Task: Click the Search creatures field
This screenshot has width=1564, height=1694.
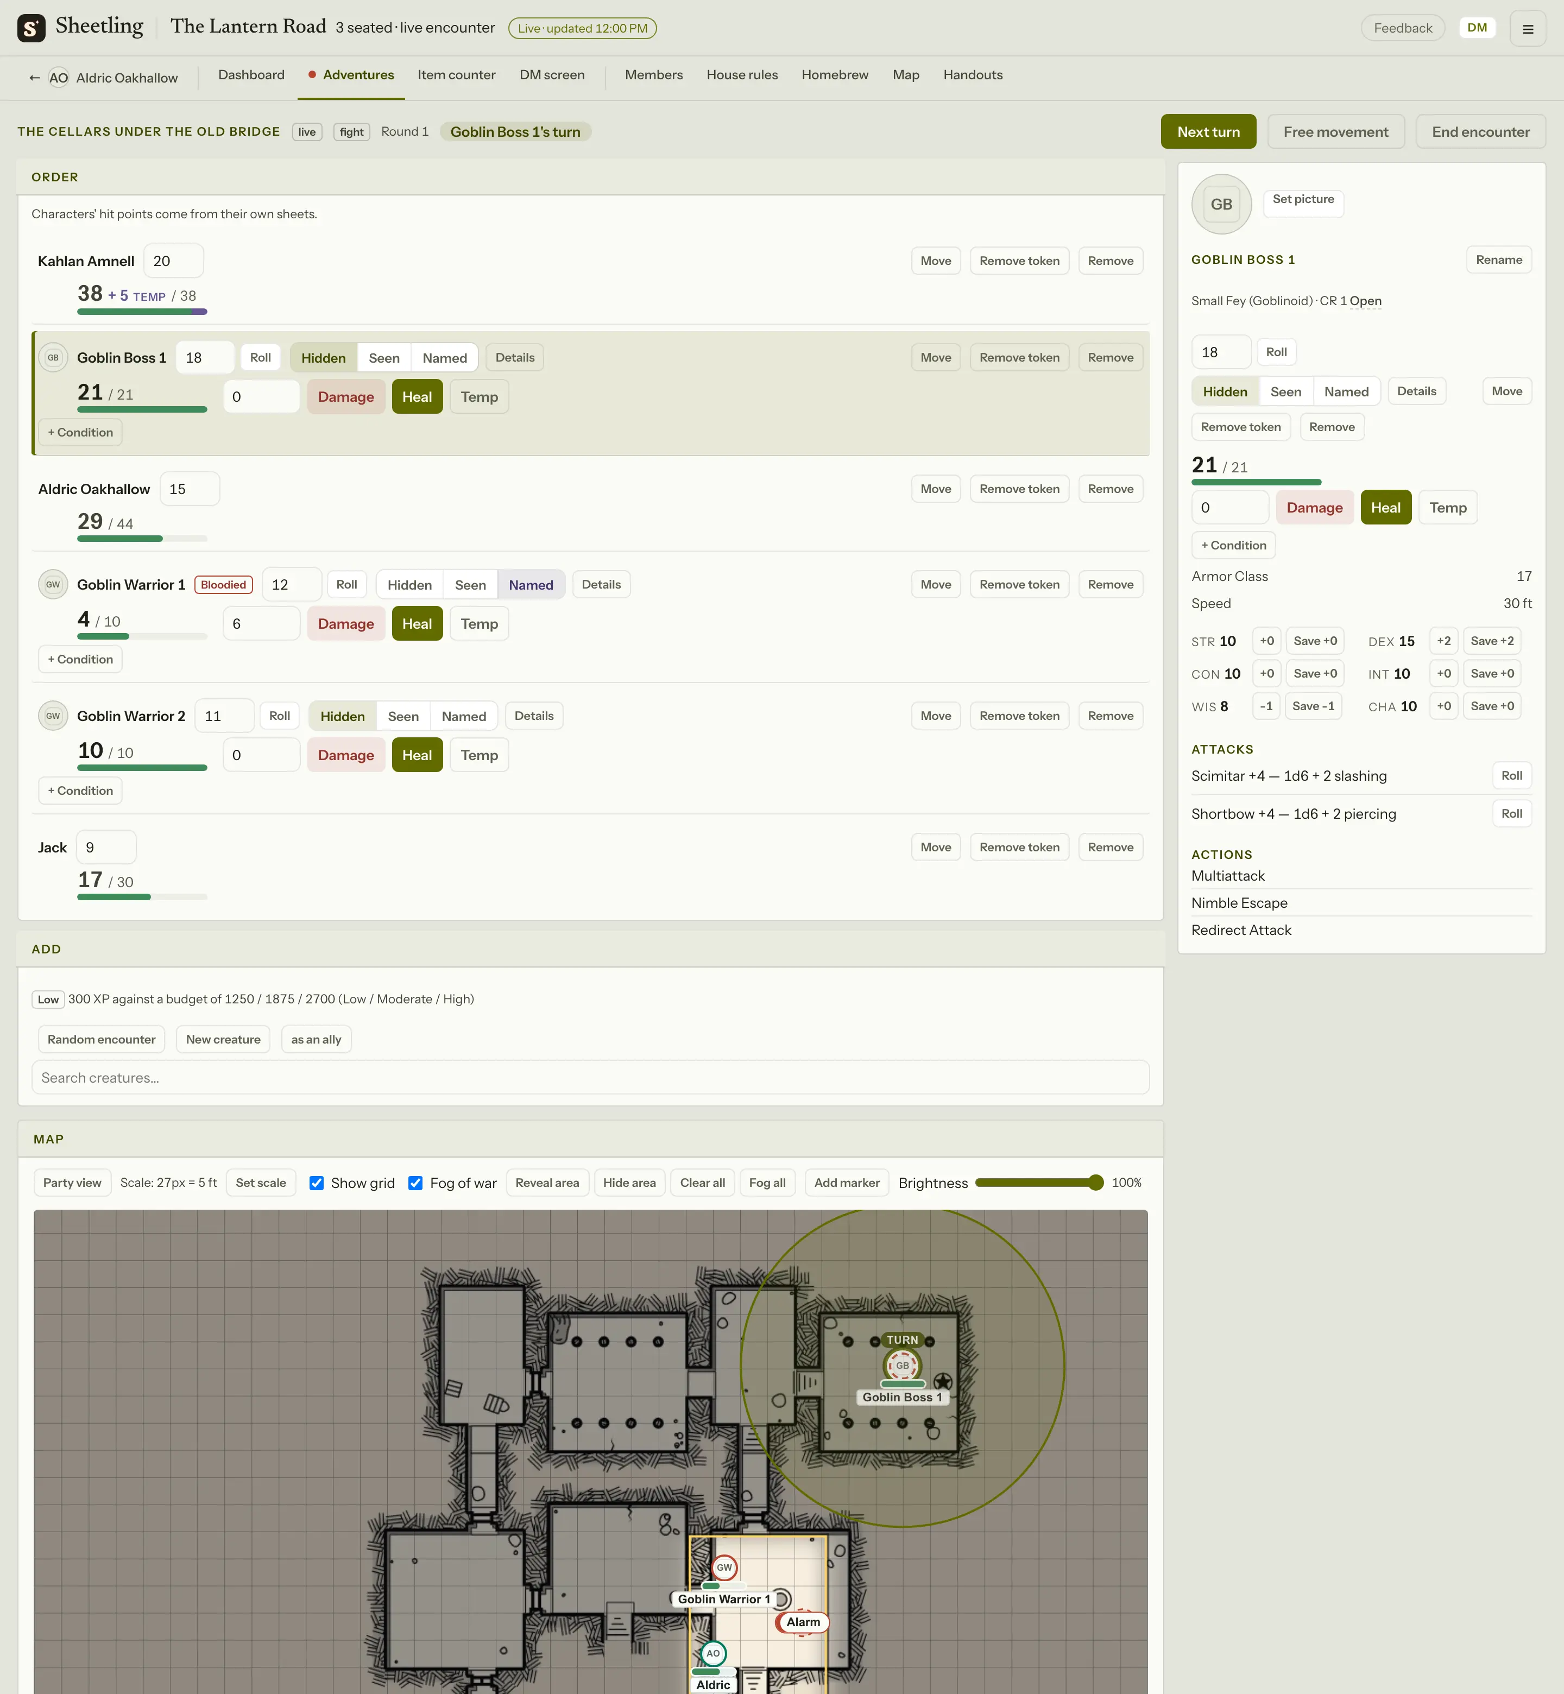Action: (x=590, y=1078)
